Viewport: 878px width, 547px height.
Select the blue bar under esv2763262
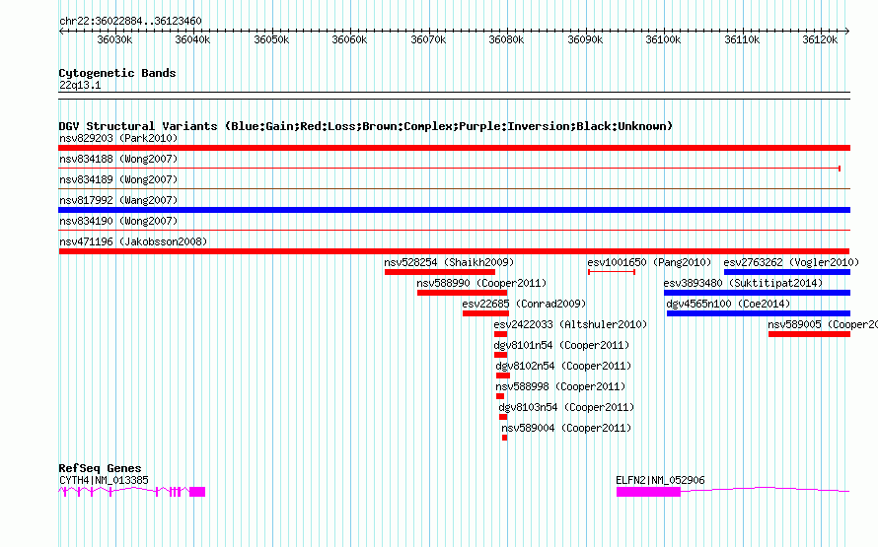(x=787, y=272)
